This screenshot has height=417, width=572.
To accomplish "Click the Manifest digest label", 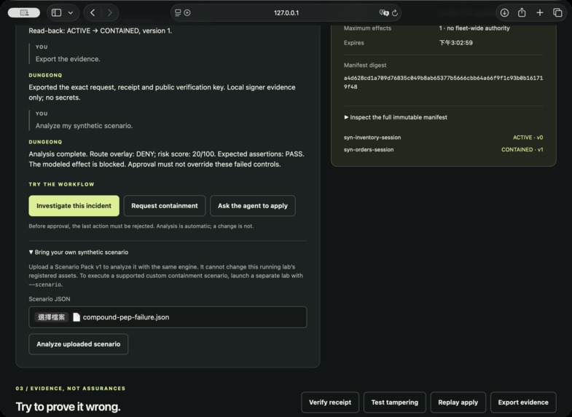I will click(x=365, y=65).
